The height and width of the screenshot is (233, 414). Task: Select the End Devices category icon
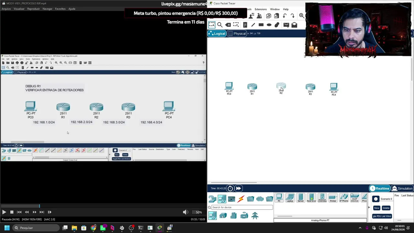(x=222, y=199)
